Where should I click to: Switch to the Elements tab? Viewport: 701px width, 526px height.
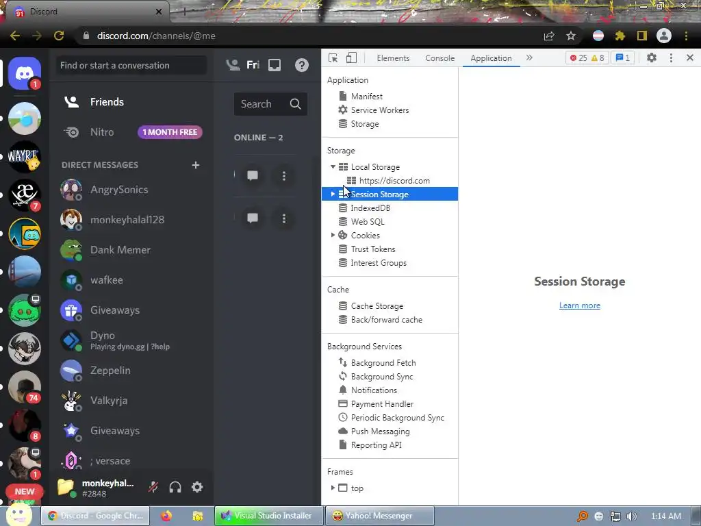coord(393,58)
